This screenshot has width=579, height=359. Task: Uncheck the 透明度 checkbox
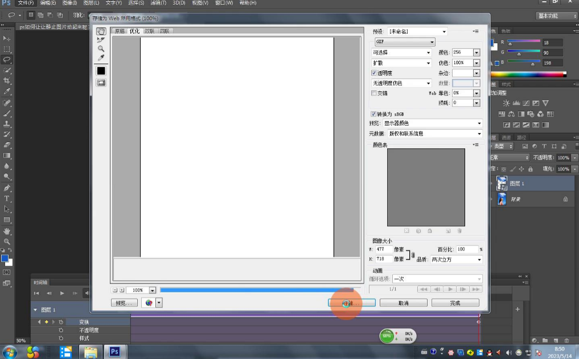coord(373,73)
